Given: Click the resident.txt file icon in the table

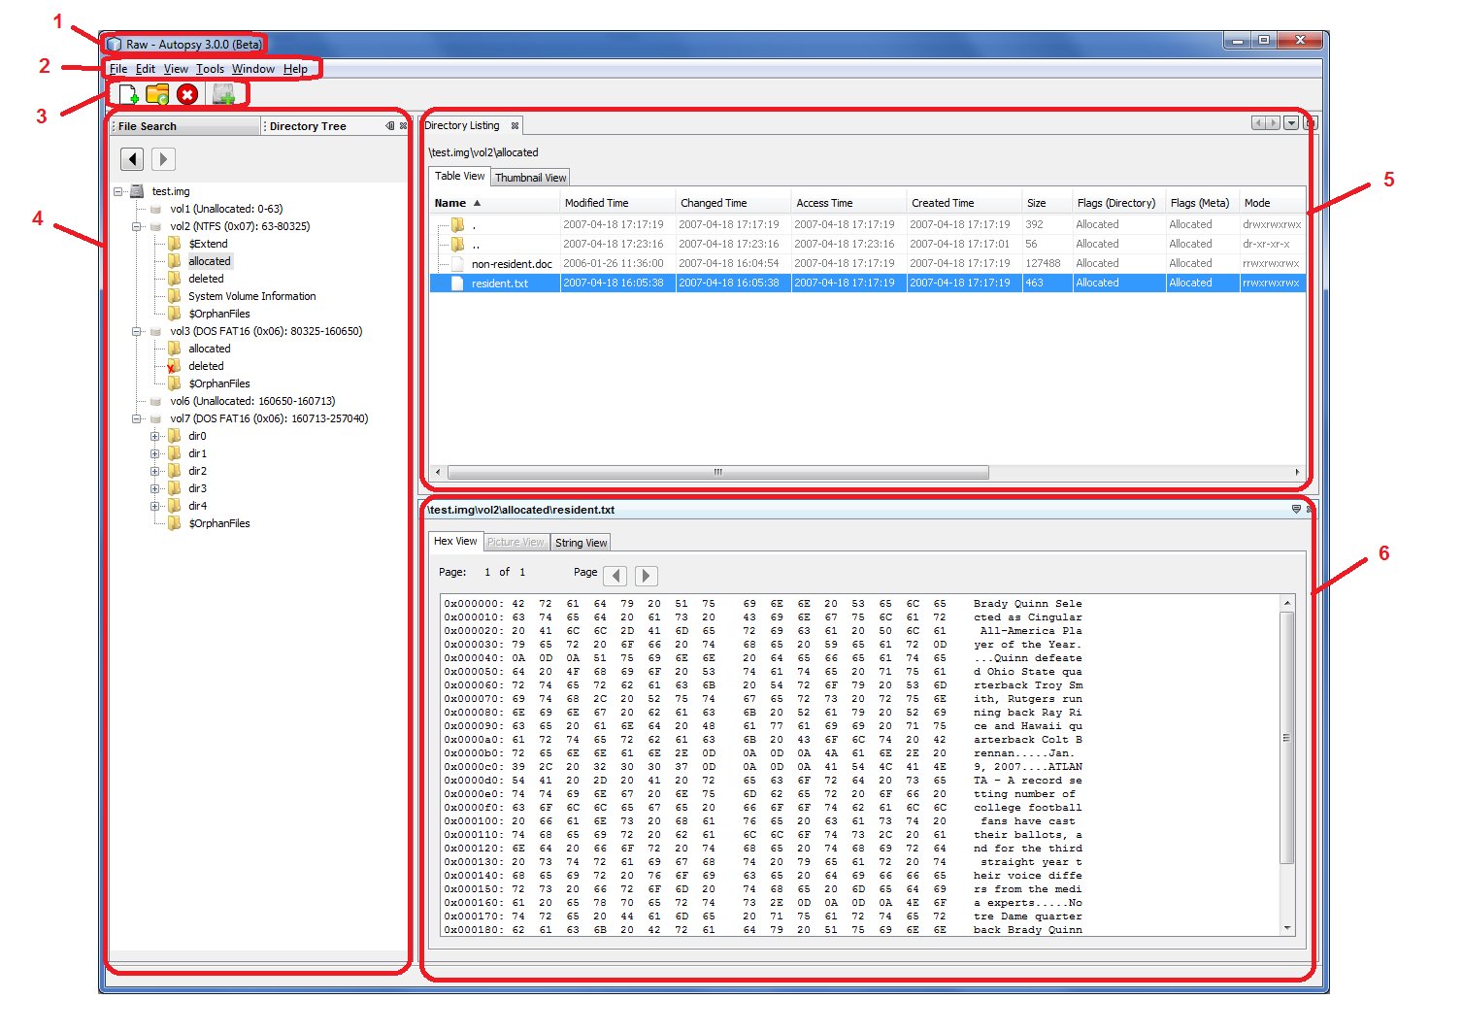Looking at the screenshot, I should (457, 283).
